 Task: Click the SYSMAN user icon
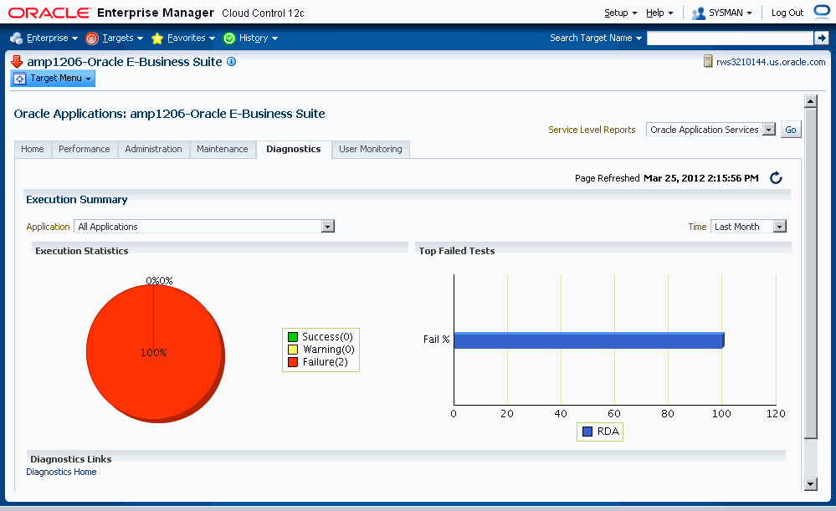[x=698, y=13]
